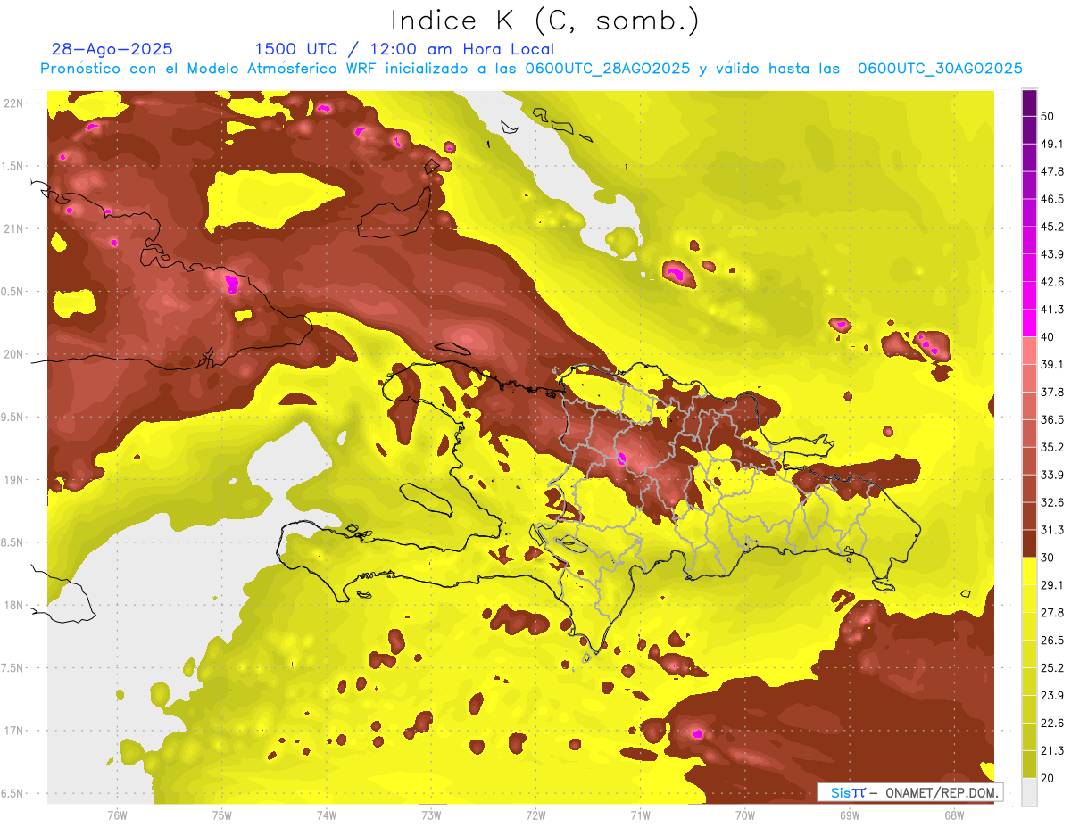This screenshot has height=827, width=1071.
Task: Click the color scale value "20"
Action: (1048, 778)
